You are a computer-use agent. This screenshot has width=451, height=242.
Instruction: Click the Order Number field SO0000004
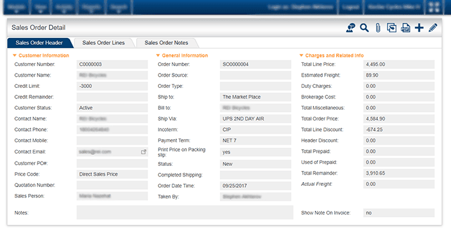coord(255,64)
